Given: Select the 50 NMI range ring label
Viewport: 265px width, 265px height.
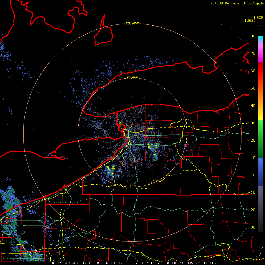Looking at the screenshot, I should (132, 78).
